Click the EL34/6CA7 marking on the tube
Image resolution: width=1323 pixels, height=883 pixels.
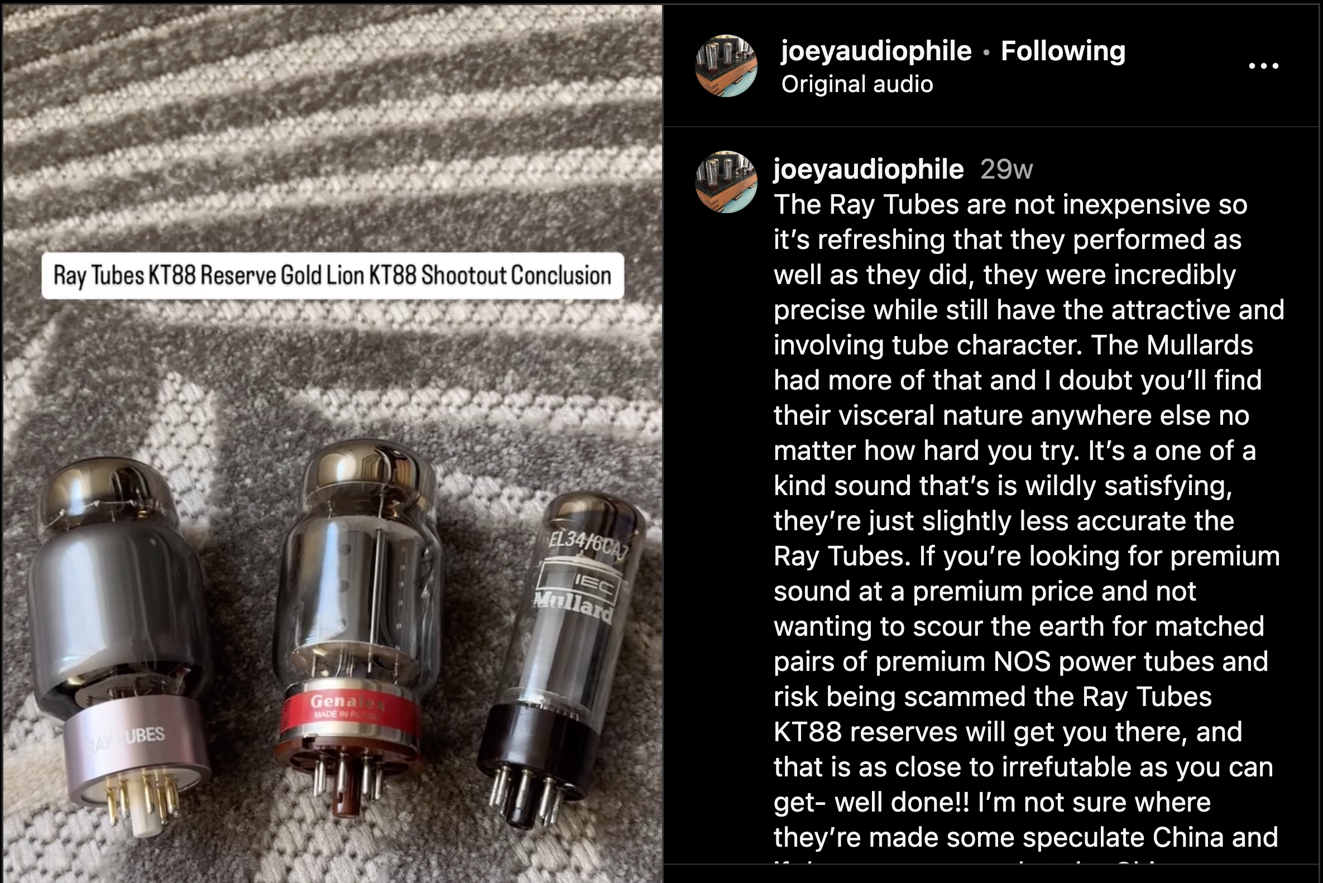(x=588, y=545)
